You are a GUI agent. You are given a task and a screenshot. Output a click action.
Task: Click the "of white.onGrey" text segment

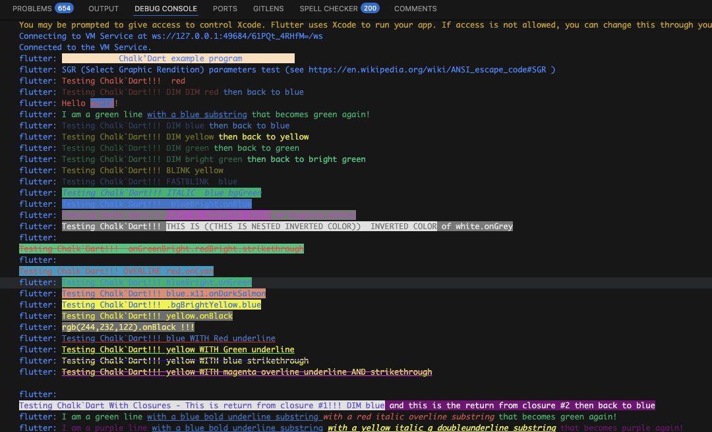click(x=477, y=227)
